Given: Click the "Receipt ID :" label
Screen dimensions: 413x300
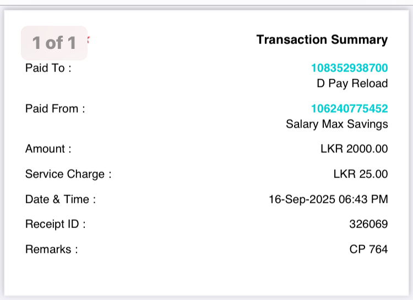Looking at the screenshot, I should point(56,224).
